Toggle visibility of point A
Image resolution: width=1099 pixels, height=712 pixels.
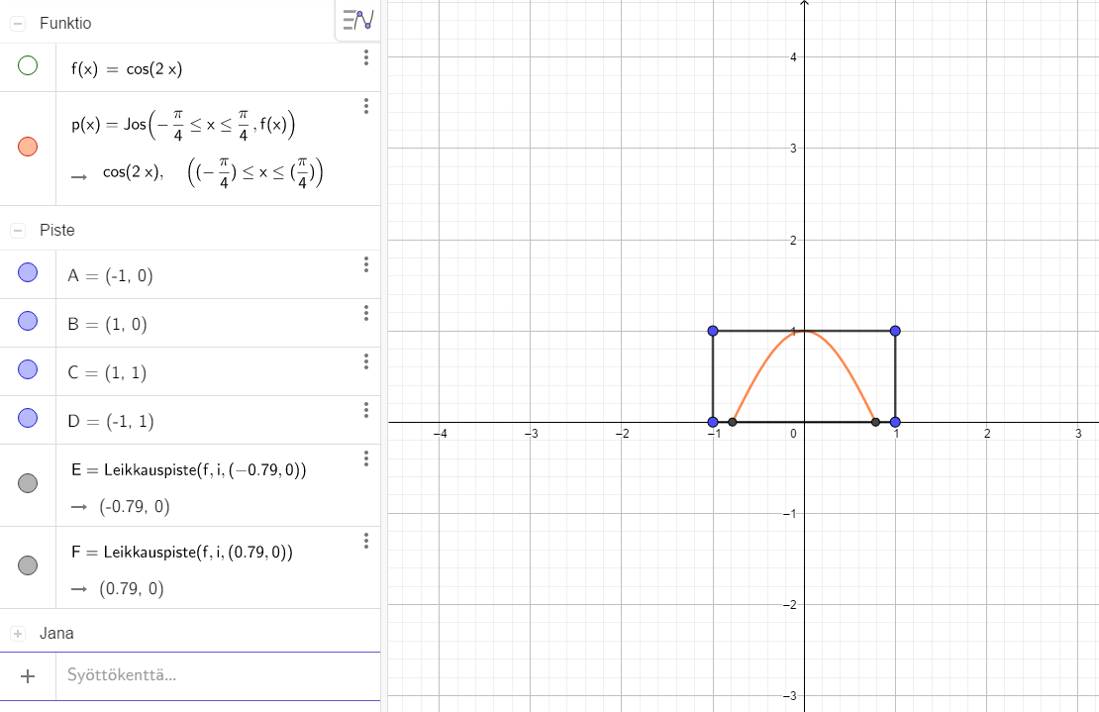click(x=28, y=273)
